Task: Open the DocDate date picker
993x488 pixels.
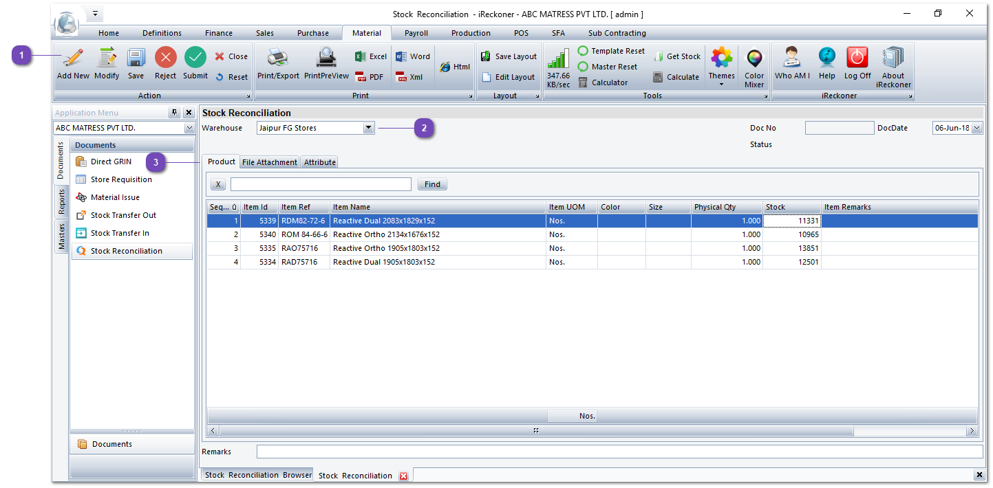Action: coord(978,127)
